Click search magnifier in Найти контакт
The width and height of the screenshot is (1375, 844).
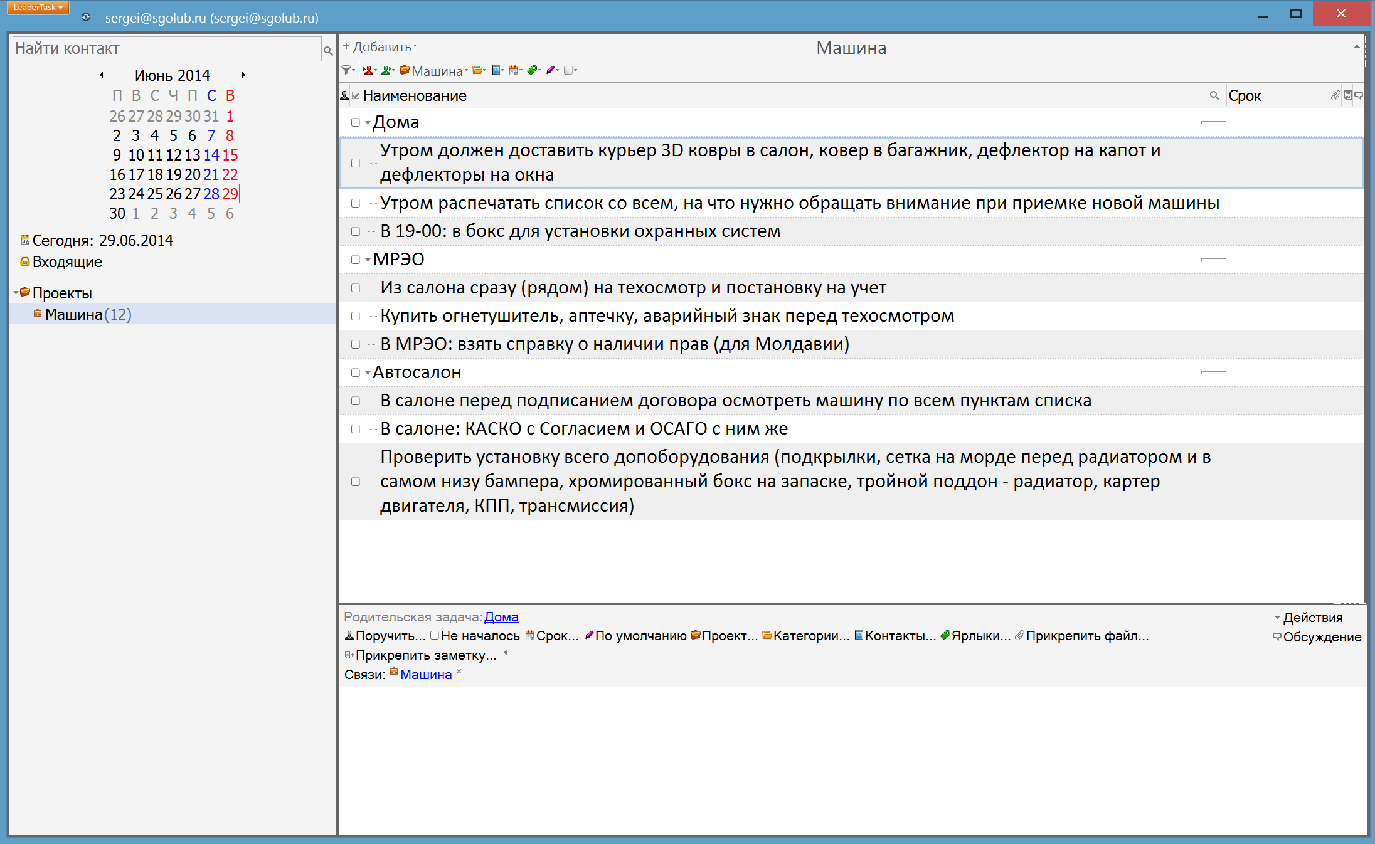pyautogui.click(x=327, y=51)
